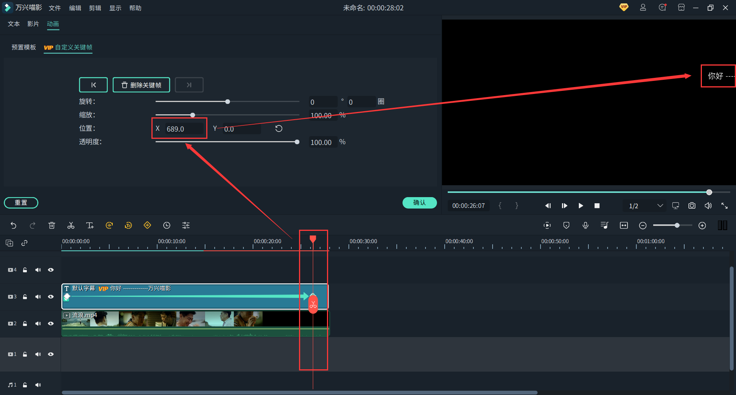Open the keyframe diamond tool icon
Image resolution: width=736 pixels, height=395 pixels.
pos(148,225)
